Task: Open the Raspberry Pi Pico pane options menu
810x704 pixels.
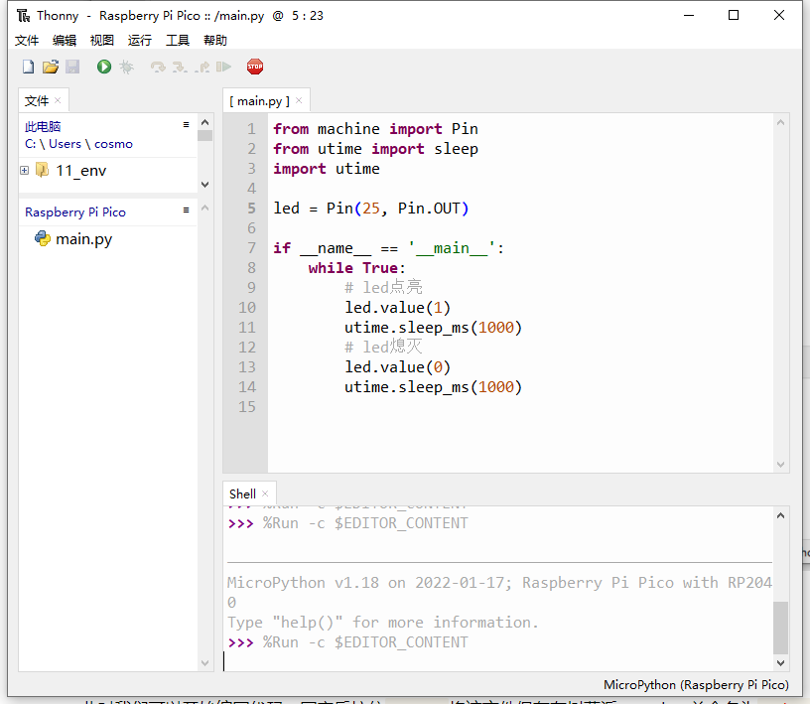Action: coord(186,210)
